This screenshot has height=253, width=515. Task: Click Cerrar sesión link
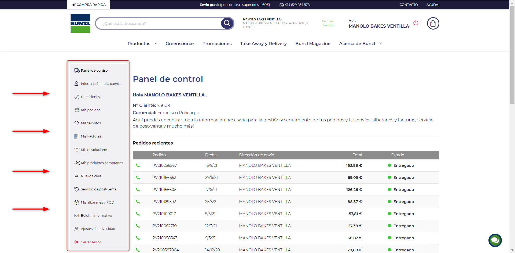tap(91, 242)
